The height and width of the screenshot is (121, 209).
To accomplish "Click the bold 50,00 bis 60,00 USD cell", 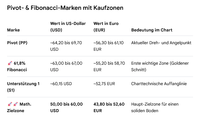I will click(x=66, y=107).
